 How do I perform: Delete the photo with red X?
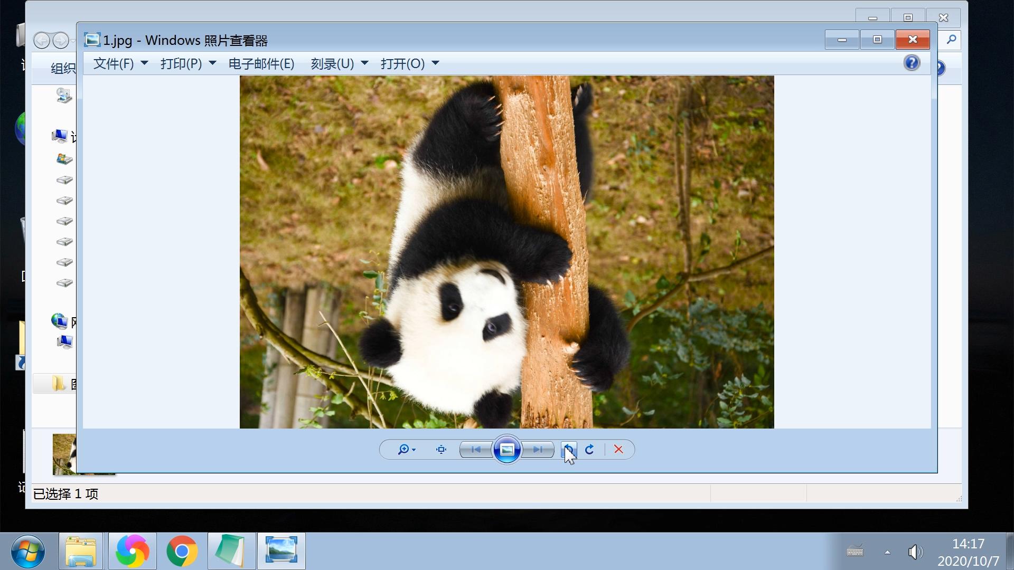point(618,449)
